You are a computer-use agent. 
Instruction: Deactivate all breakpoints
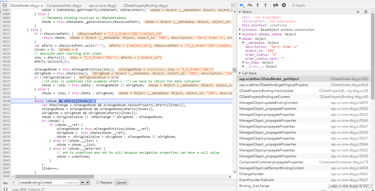click(276, 5)
